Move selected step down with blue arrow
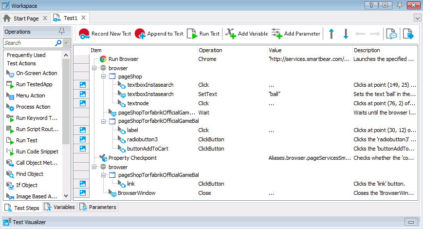This screenshot has width=423, height=229. pos(346,34)
